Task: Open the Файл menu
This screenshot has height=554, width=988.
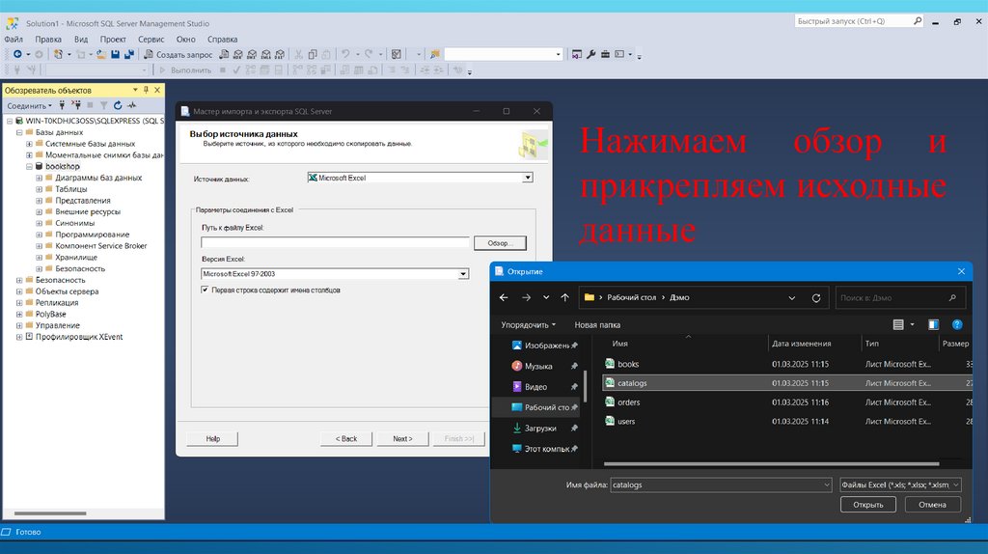Action: pyautogui.click(x=14, y=39)
